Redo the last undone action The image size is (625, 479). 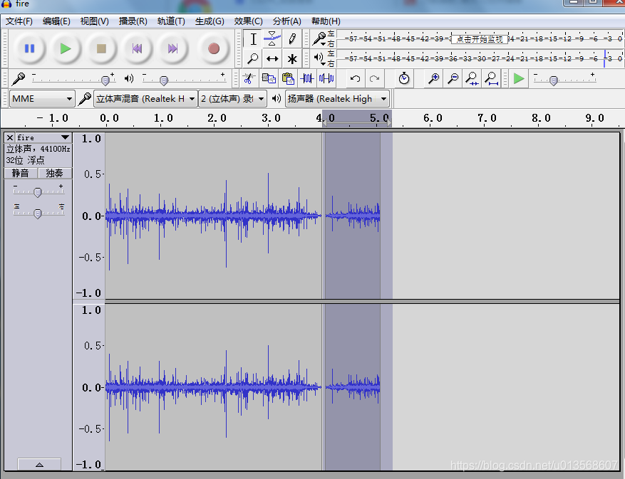click(x=374, y=78)
